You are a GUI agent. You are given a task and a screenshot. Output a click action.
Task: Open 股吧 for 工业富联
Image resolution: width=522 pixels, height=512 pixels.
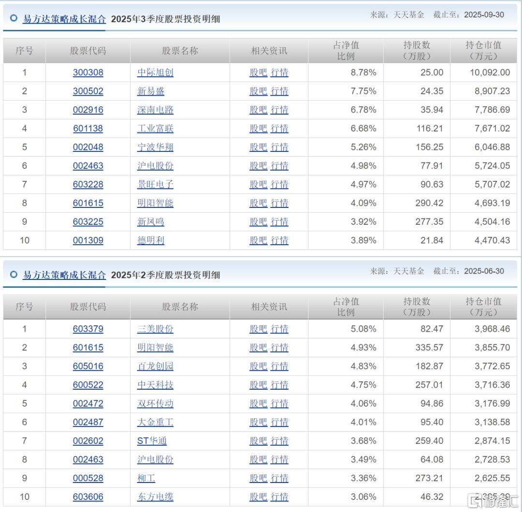pos(258,129)
